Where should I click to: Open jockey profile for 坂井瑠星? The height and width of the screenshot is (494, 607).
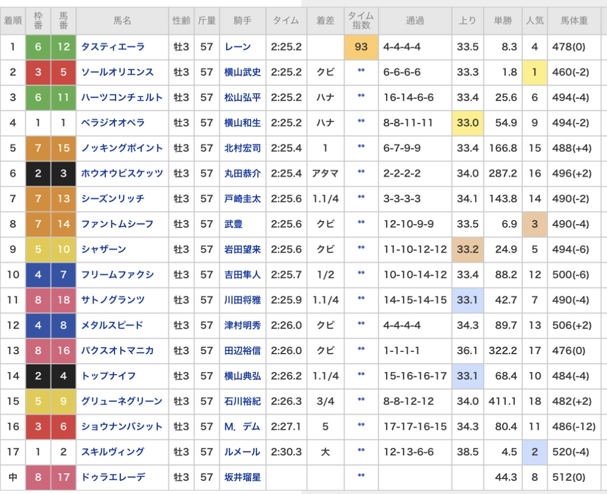click(243, 477)
